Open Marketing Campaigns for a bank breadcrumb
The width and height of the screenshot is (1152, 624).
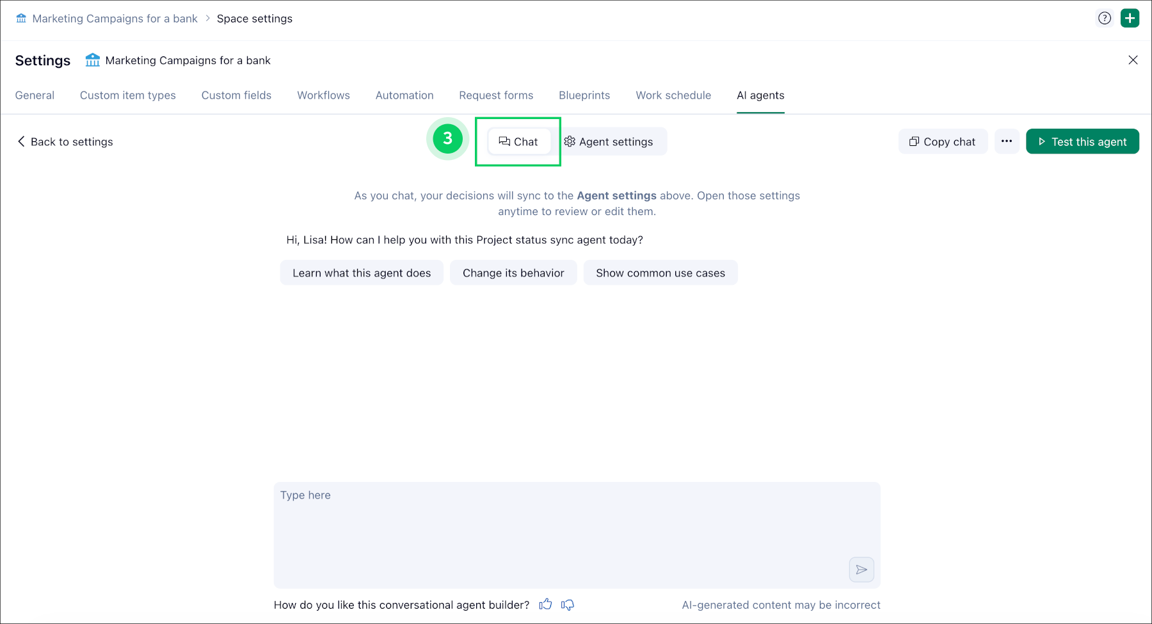[115, 19]
